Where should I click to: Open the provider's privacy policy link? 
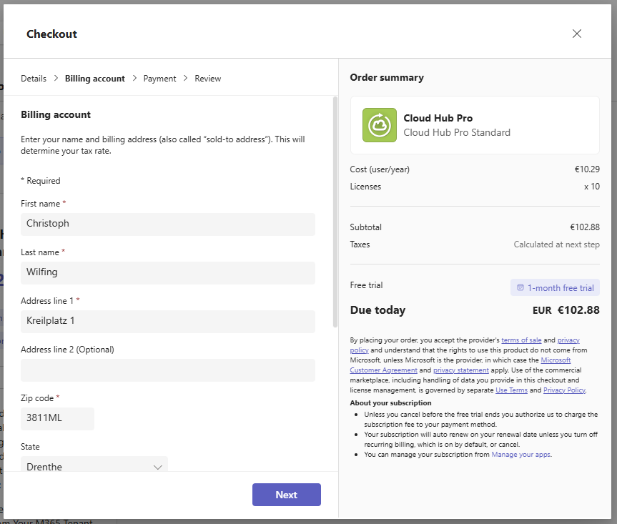click(568, 340)
